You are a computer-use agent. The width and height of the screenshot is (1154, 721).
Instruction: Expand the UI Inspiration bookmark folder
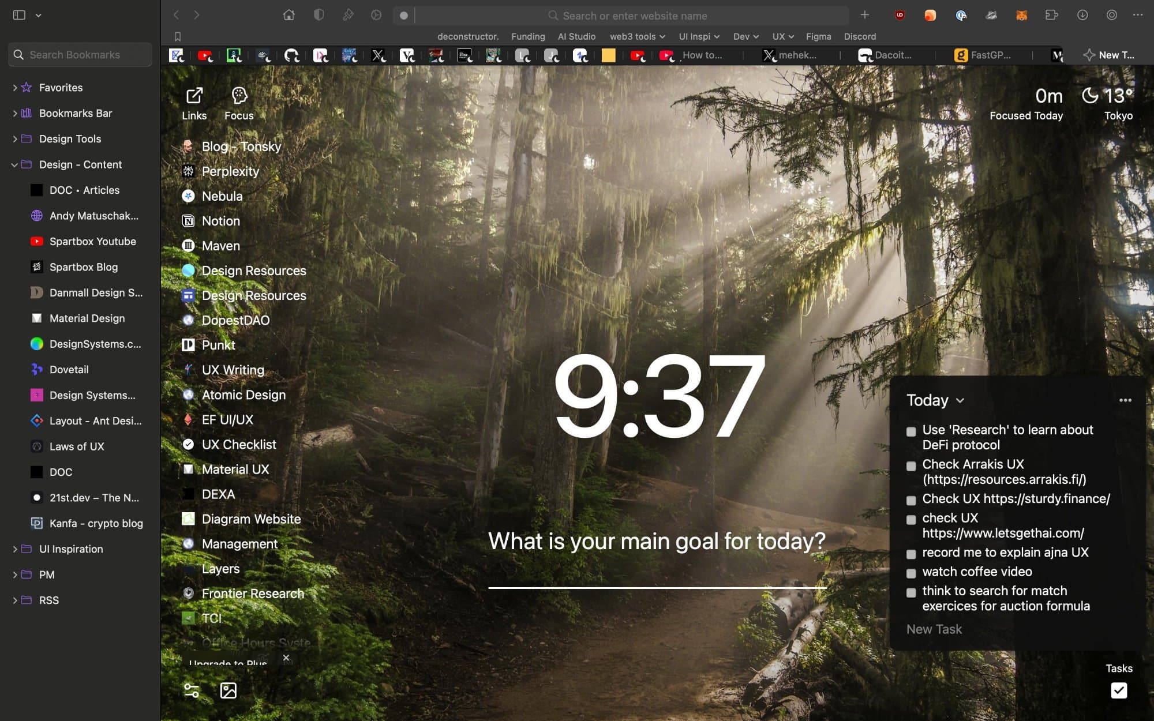coord(14,549)
